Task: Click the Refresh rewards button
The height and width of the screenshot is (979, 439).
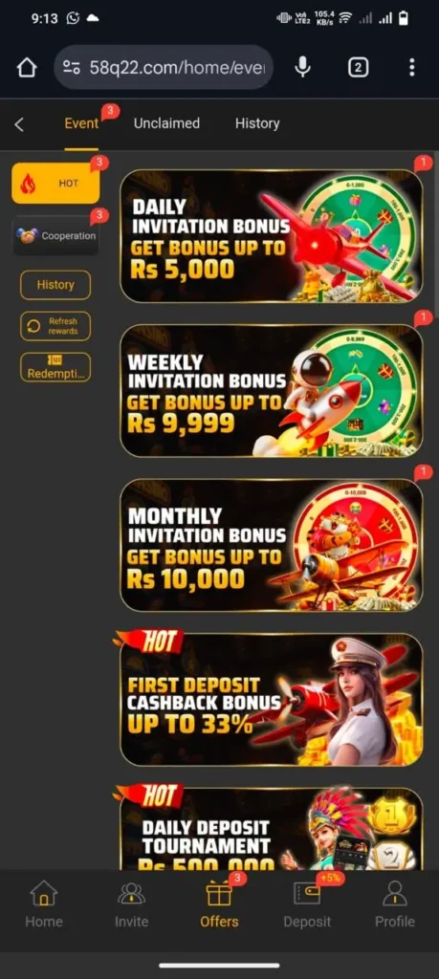Action: [x=55, y=326]
